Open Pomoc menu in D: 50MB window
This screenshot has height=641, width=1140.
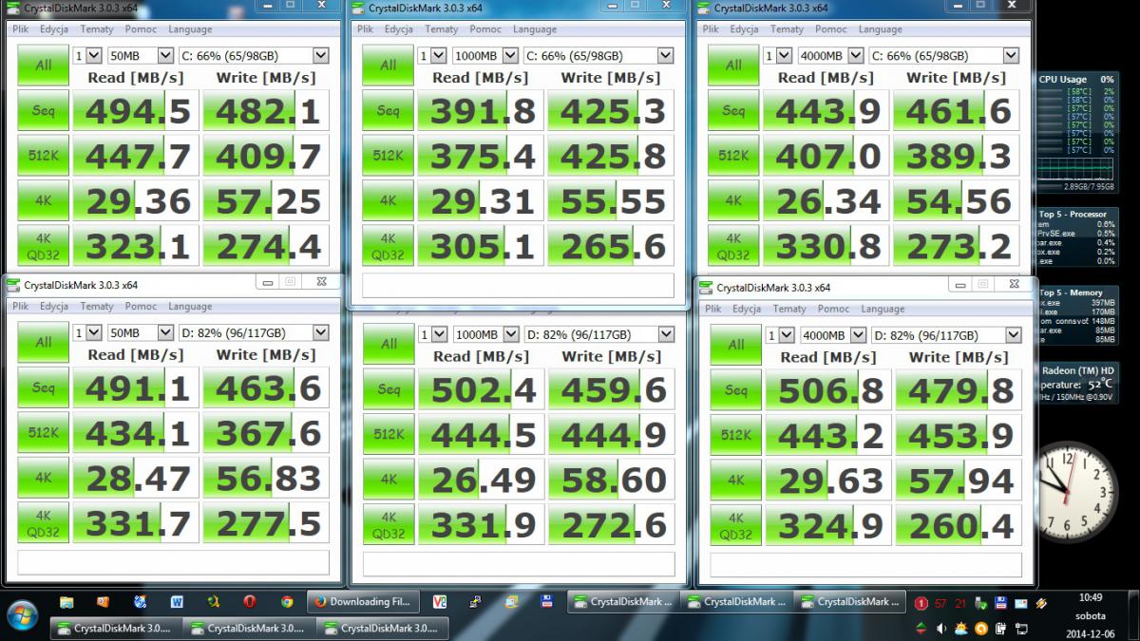click(141, 307)
